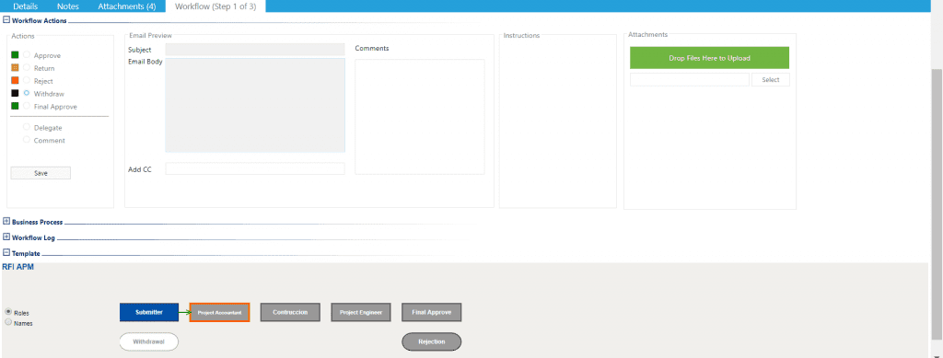Choose the Final Approve radio button
This screenshot has height=358, width=943.
click(27, 106)
